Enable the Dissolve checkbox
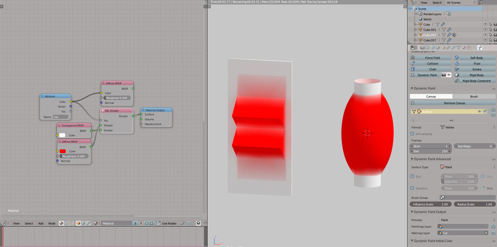This screenshot has height=247, width=497. [412, 188]
